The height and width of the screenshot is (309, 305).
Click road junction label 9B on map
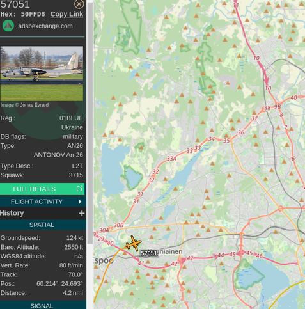tap(278, 106)
